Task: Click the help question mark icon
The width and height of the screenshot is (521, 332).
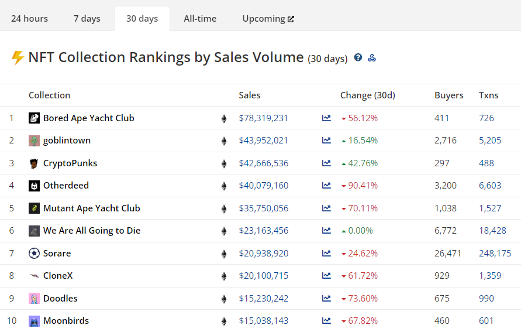Action: (x=358, y=57)
